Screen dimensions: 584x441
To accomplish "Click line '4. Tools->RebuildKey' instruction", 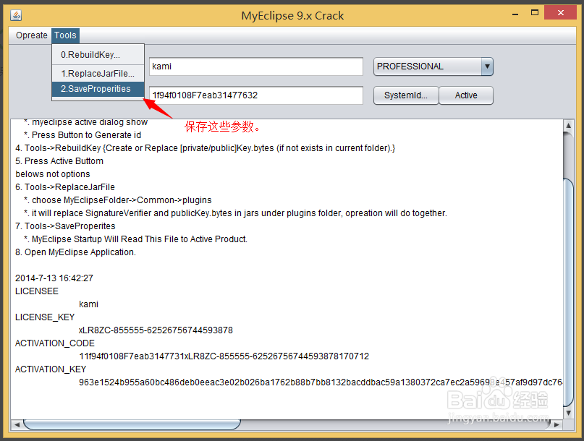I will click(x=206, y=147).
